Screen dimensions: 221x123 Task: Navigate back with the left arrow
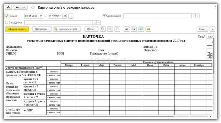coord(17,7)
